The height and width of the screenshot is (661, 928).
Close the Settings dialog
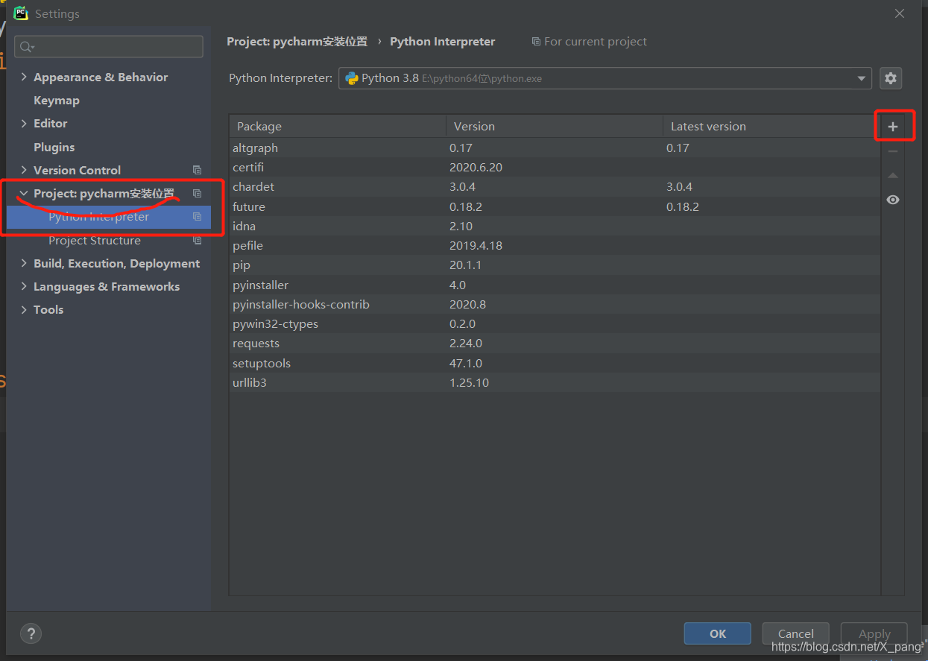[900, 13]
